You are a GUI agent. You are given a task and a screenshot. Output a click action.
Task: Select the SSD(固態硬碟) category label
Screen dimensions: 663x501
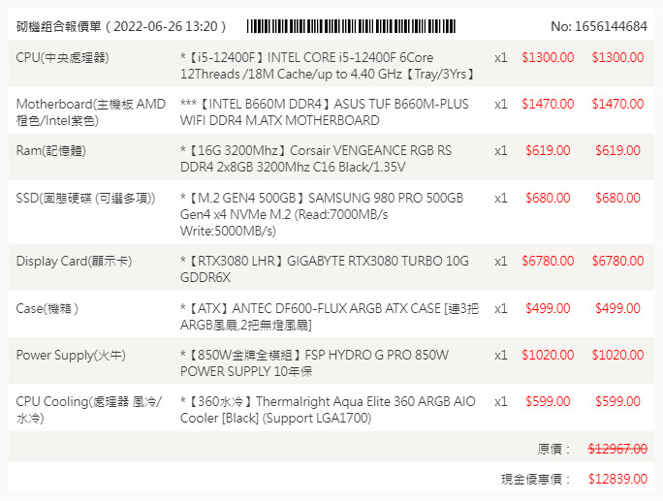[85, 198]
